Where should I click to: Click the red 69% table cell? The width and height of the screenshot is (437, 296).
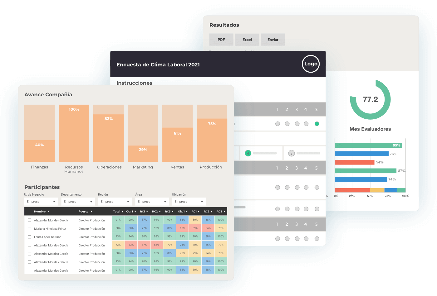click(195, 228)
